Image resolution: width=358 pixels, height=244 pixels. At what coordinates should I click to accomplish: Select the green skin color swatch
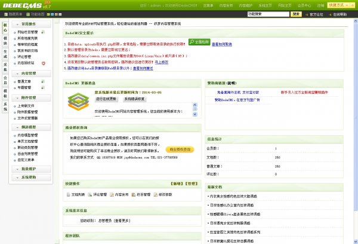coord(48,14)
